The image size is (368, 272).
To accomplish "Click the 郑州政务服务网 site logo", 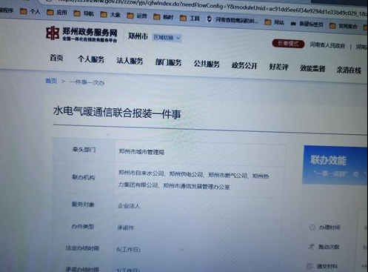I will click(x=81, y=34).
